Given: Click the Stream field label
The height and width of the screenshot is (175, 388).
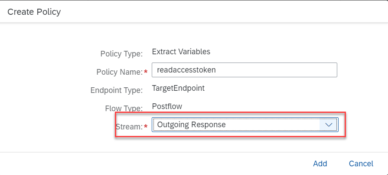Looking at the screenshot, I should pos(128,127).
